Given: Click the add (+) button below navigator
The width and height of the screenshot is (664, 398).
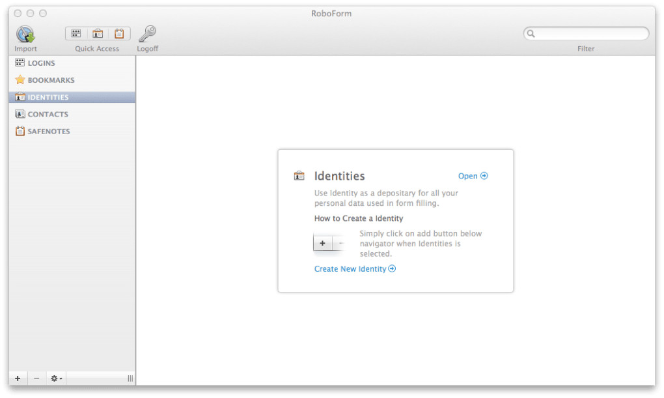Looking at the screenshot, I should tap(18, 378).
